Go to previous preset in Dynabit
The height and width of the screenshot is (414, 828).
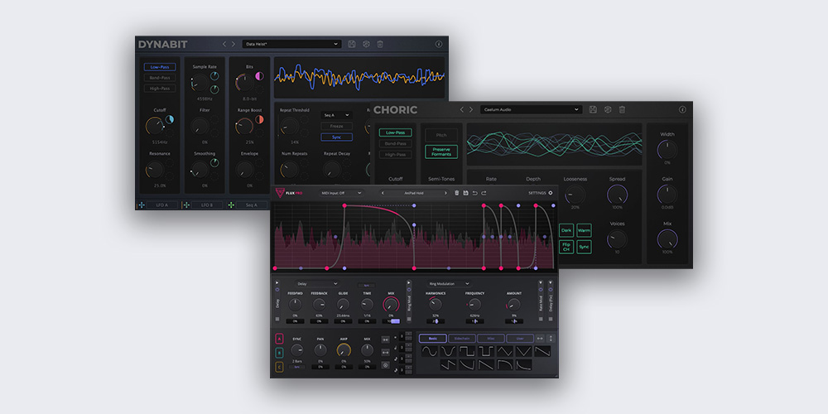(x=224, y=44)
